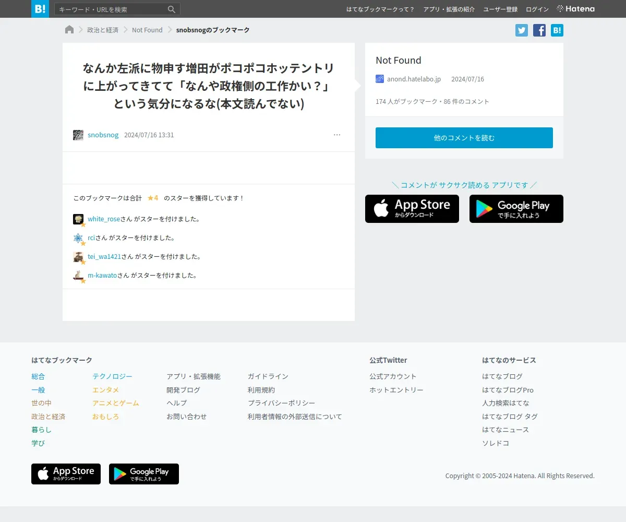Open the Not Found entry title
Viewport: 626px width, 522px height.
point(399,60)
